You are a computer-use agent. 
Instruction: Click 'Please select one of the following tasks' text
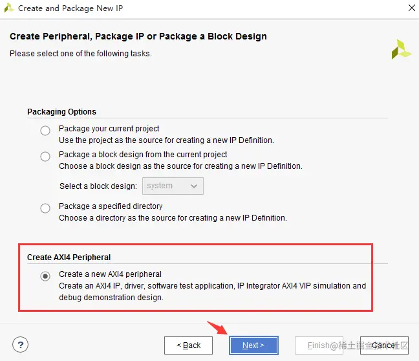[x=81, y=53]
